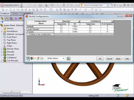Viewport: 134px width, 100px height.
Task: Click the first rebuild icon in the dialog's bottom toolbar
Action: (28, 58)
